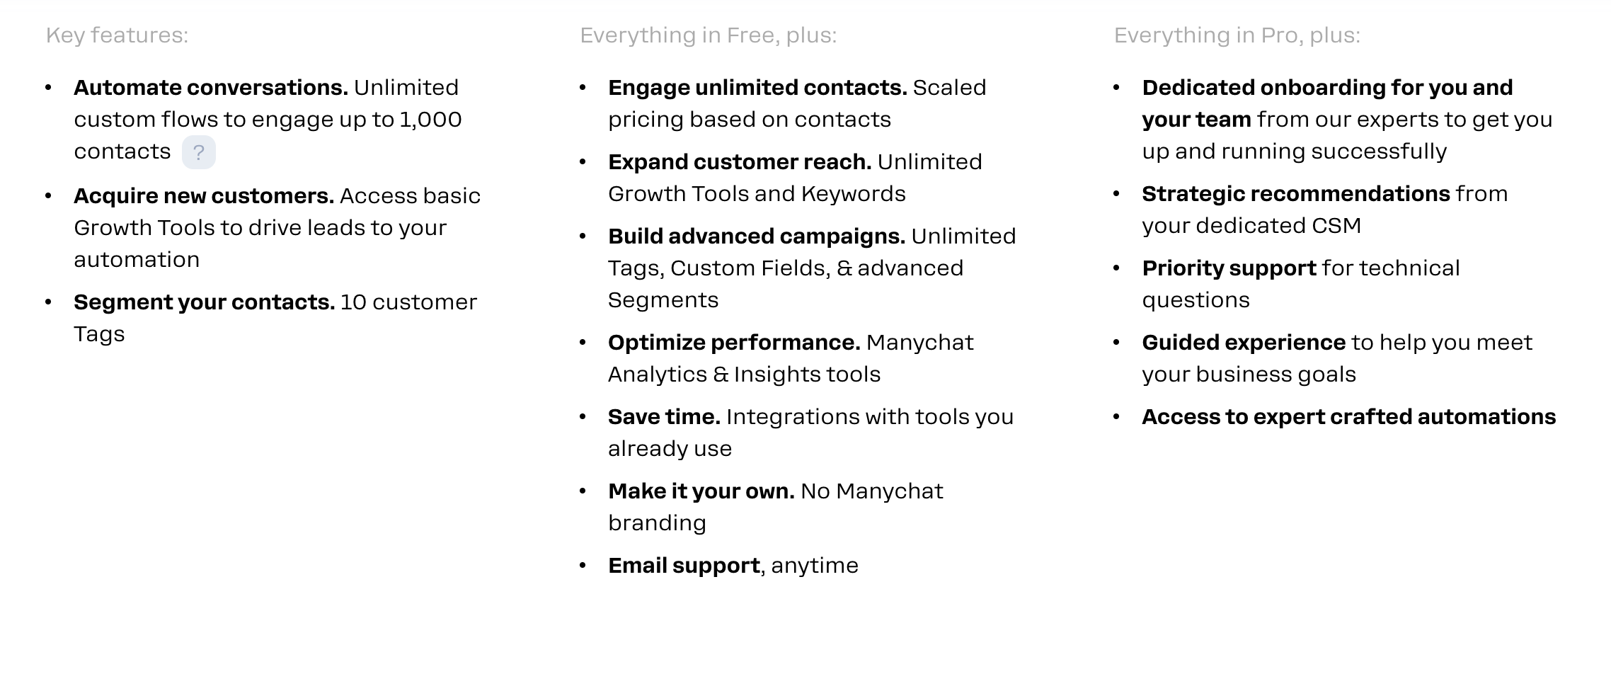Viewport: 1611px width, 674px height.
Task: Click the "Key features:" heading
Action: (117, 35)
